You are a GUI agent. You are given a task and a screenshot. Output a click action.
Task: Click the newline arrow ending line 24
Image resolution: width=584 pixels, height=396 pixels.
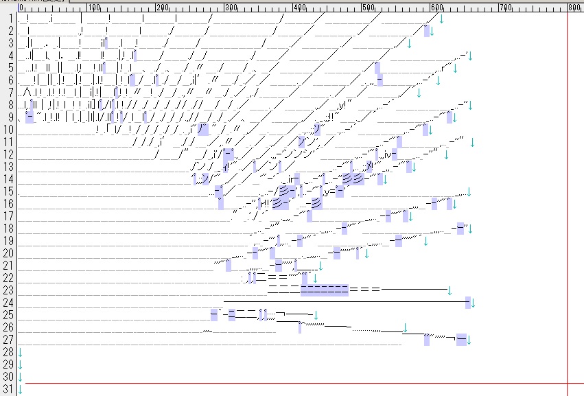pos(473,303)
